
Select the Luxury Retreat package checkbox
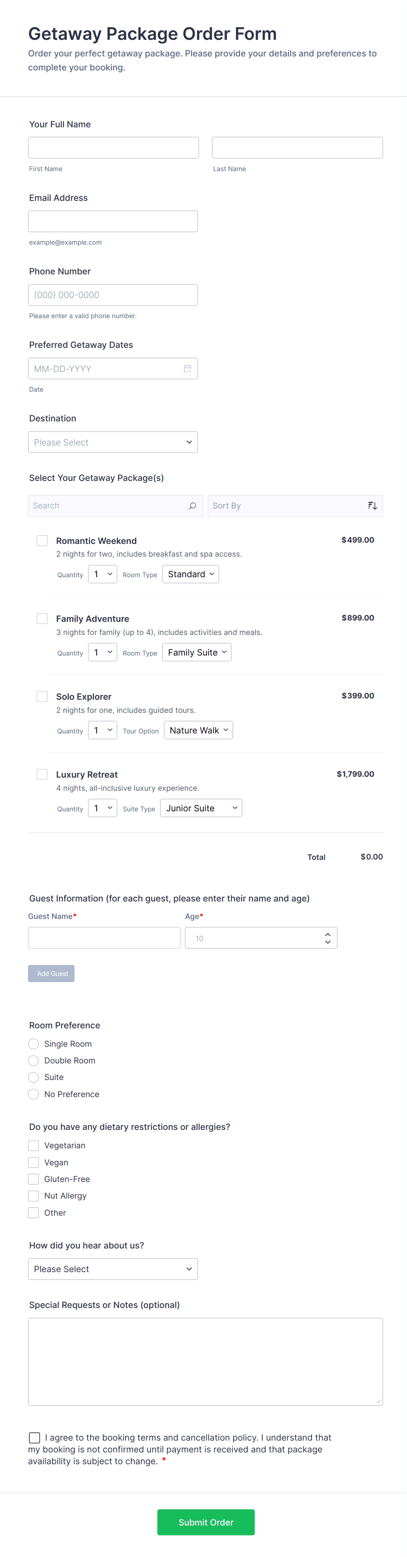[42, 774]
